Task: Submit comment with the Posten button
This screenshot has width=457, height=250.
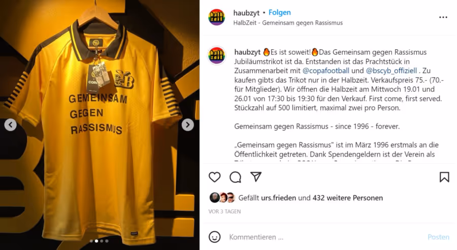Action: [x=438, y=237]
